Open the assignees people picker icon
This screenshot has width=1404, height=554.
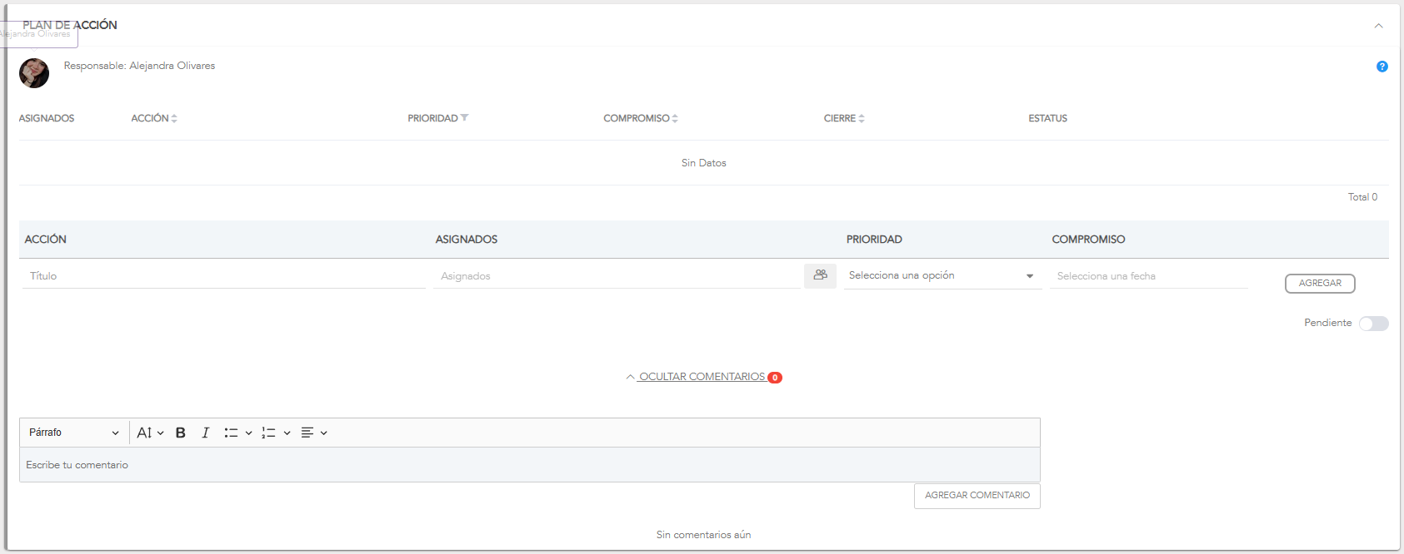coord(820,275)
